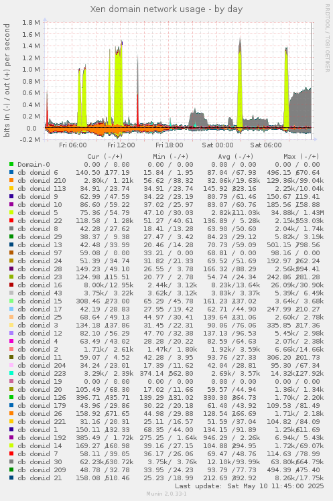Click the db domid 221 legend label
Viewport: 333px width, 501px height.
pos(42,422)
